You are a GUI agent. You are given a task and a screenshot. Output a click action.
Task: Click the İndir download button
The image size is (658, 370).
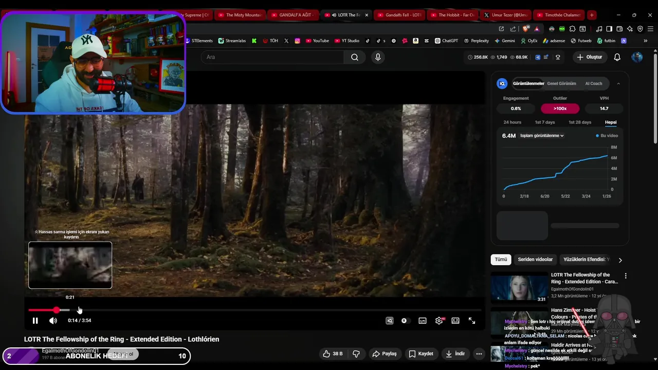[455, 354]
